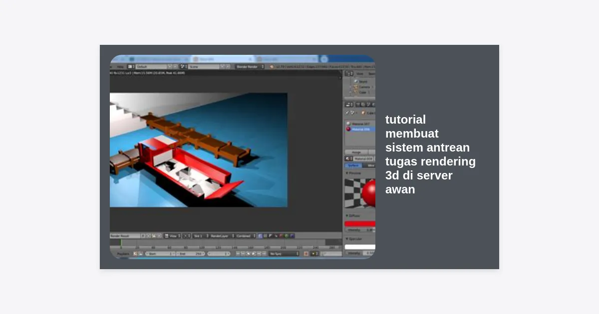Click the red diffuse color swatch
Screen dimensions: 599x314
click(360, 224)
